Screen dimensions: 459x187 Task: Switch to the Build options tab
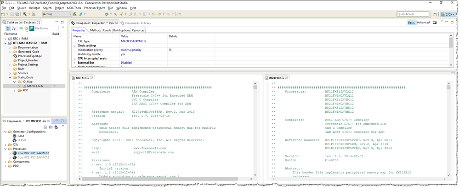[121, 30]
